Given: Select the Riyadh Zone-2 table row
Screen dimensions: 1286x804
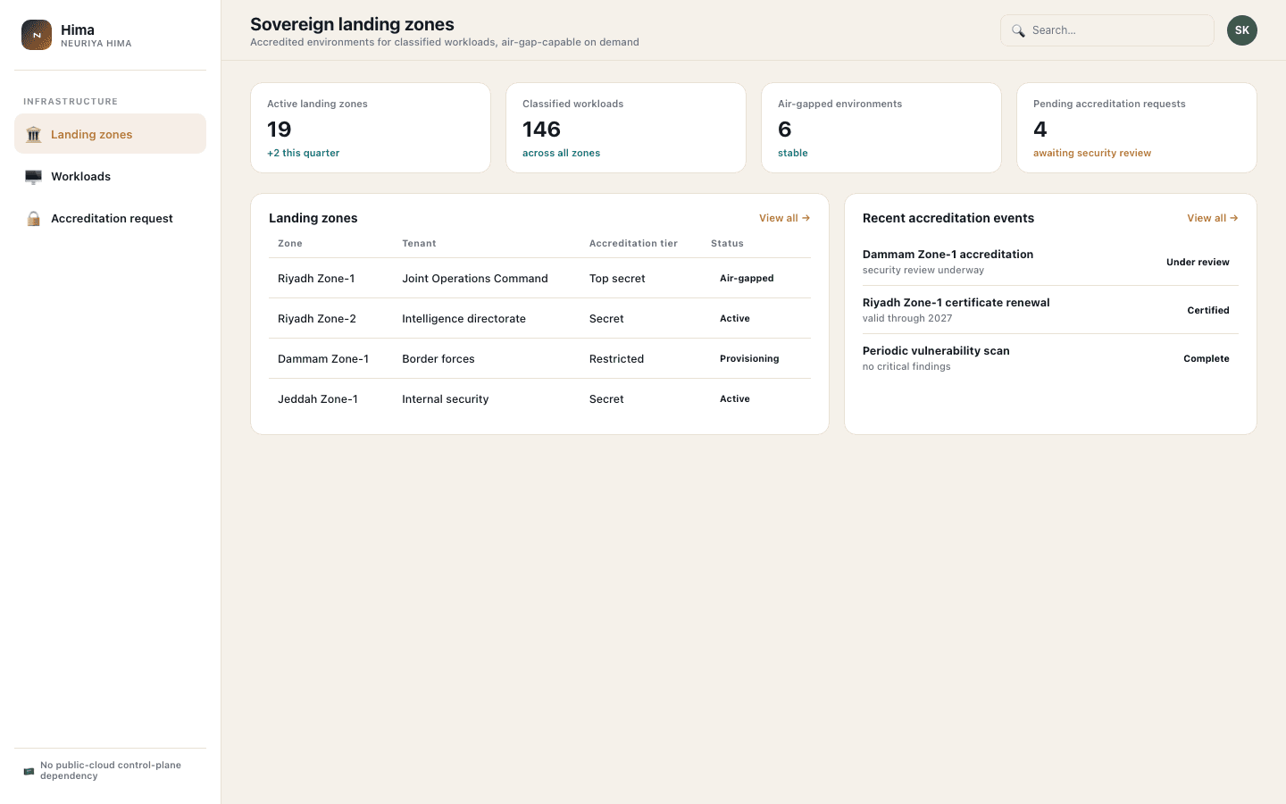Looking at the screenshot, I should pyautogui.click(x=539, y=319).
